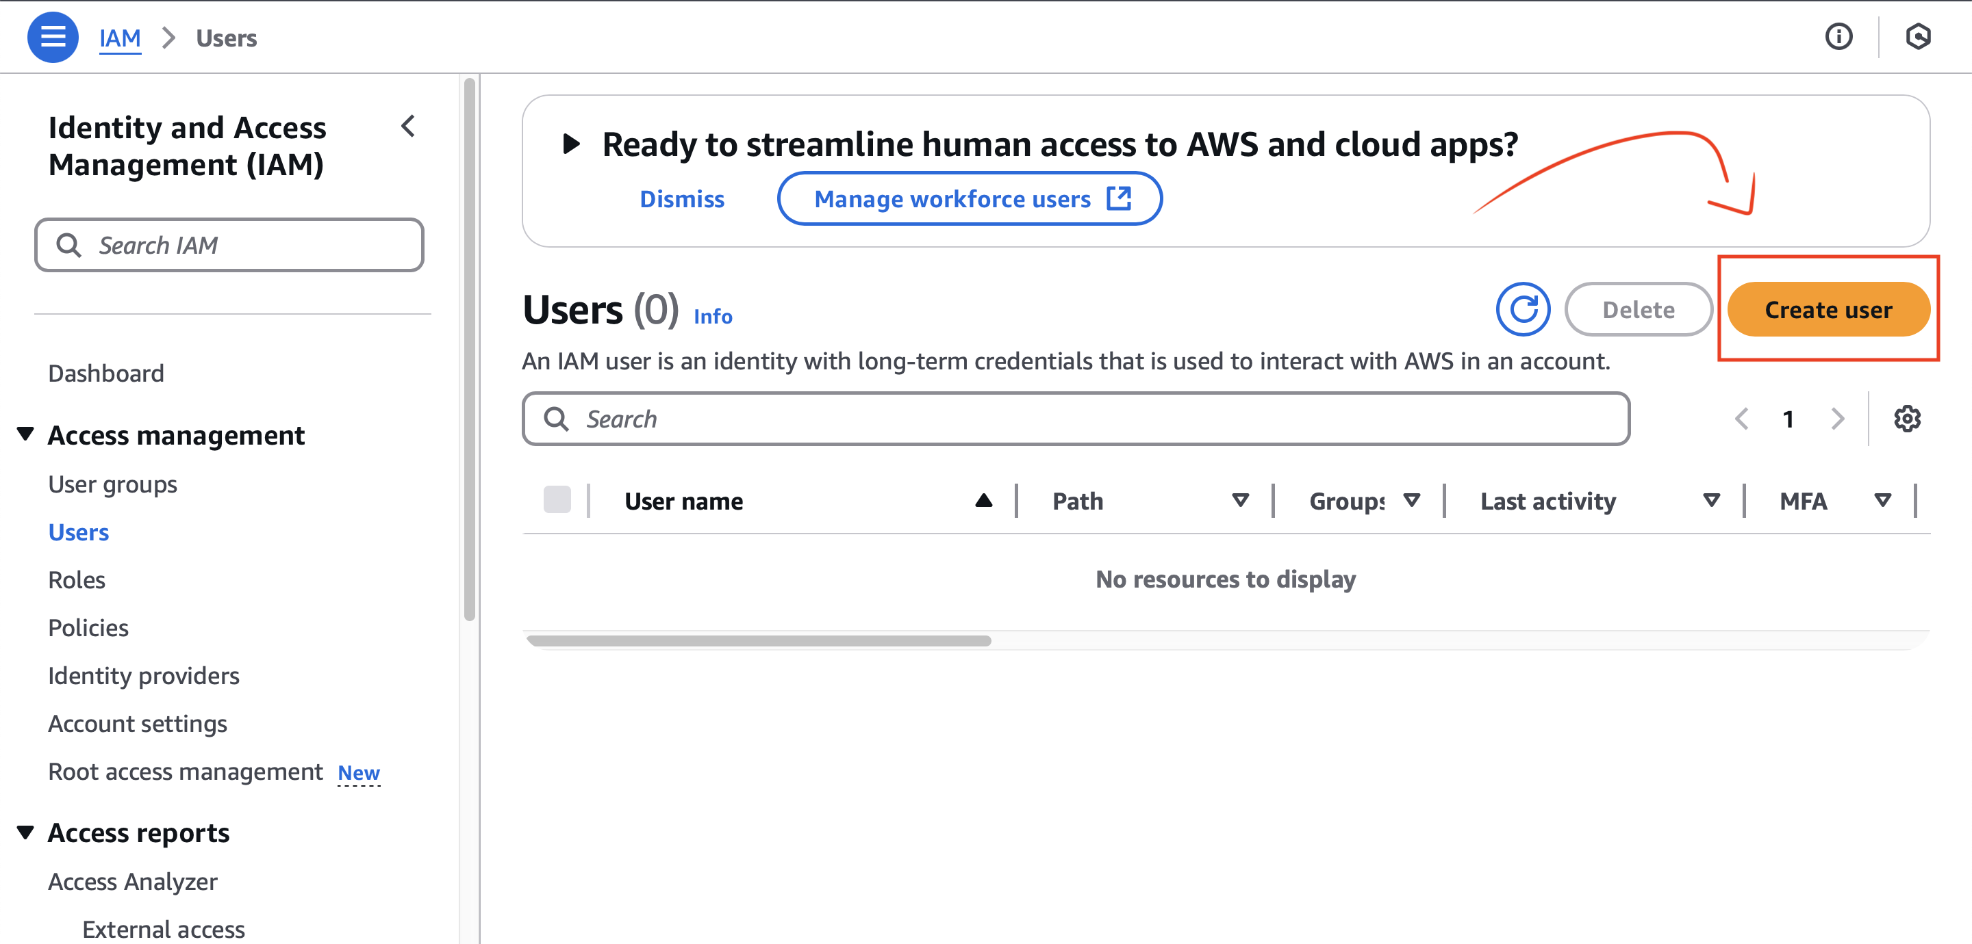Open Identity providers in the sidebar
The image size is (1972, 944).
click(144, 677)
